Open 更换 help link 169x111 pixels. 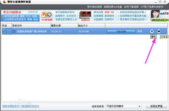point(30,20)
